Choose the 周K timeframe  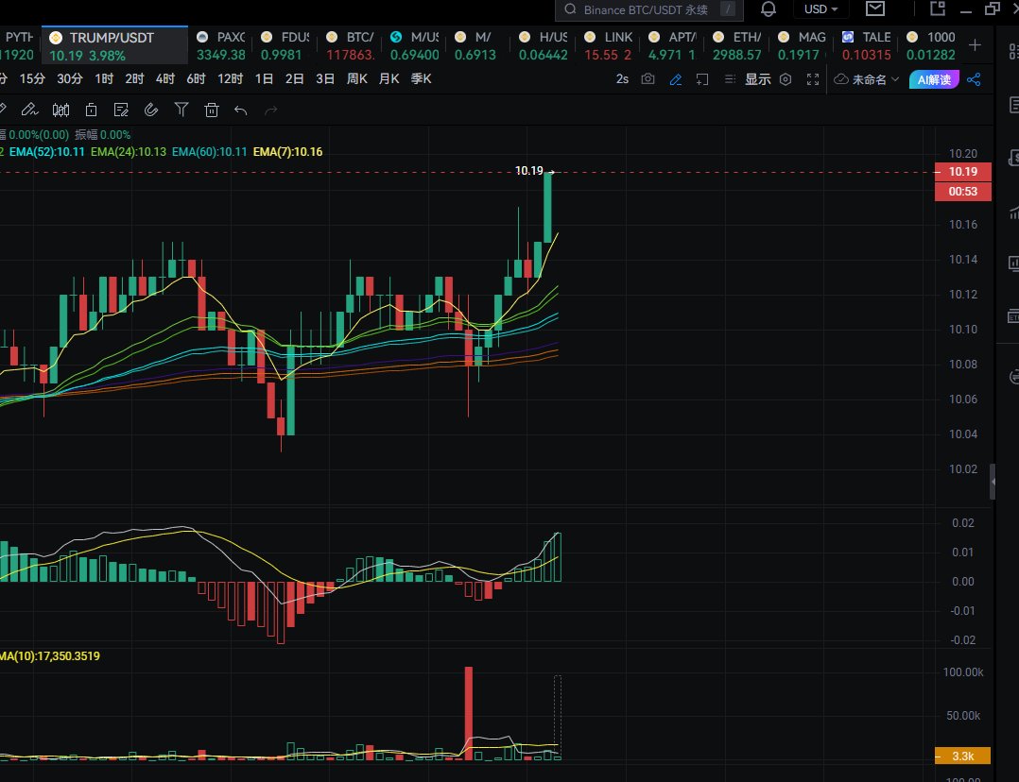[x=356, y=79]
